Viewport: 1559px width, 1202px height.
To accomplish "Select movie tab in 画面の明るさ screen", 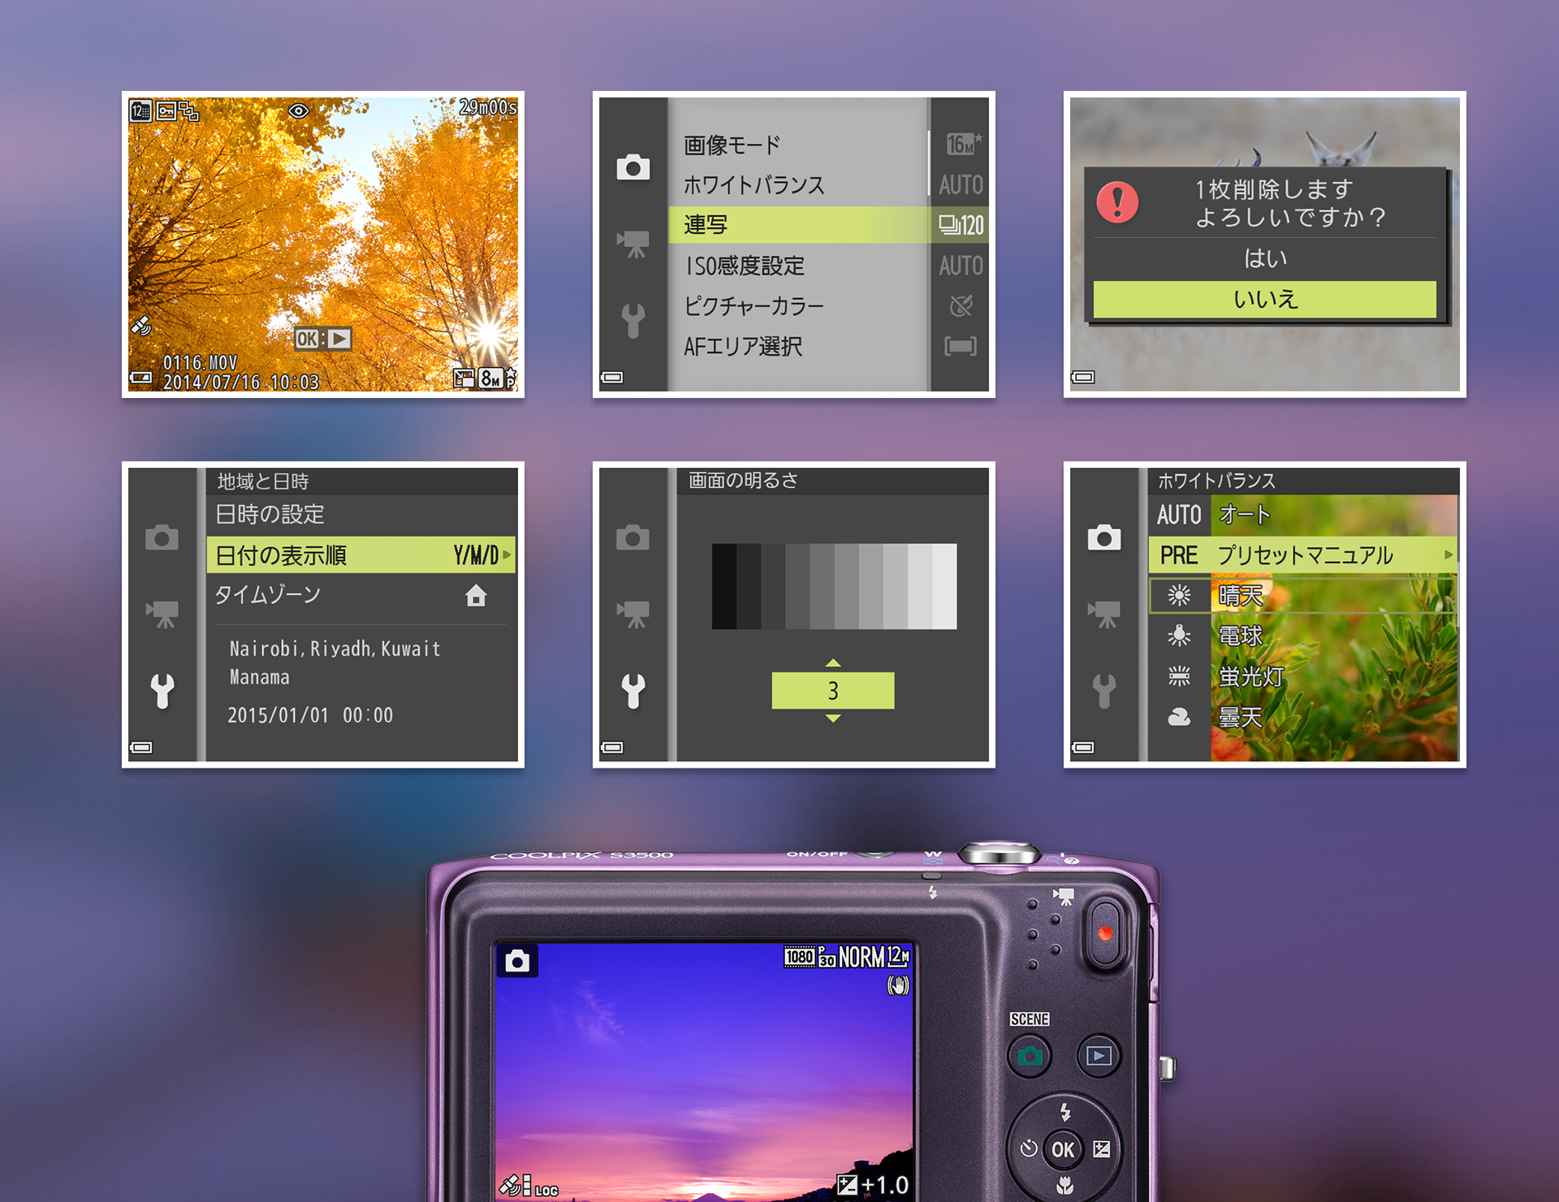I will coord(633,613).
